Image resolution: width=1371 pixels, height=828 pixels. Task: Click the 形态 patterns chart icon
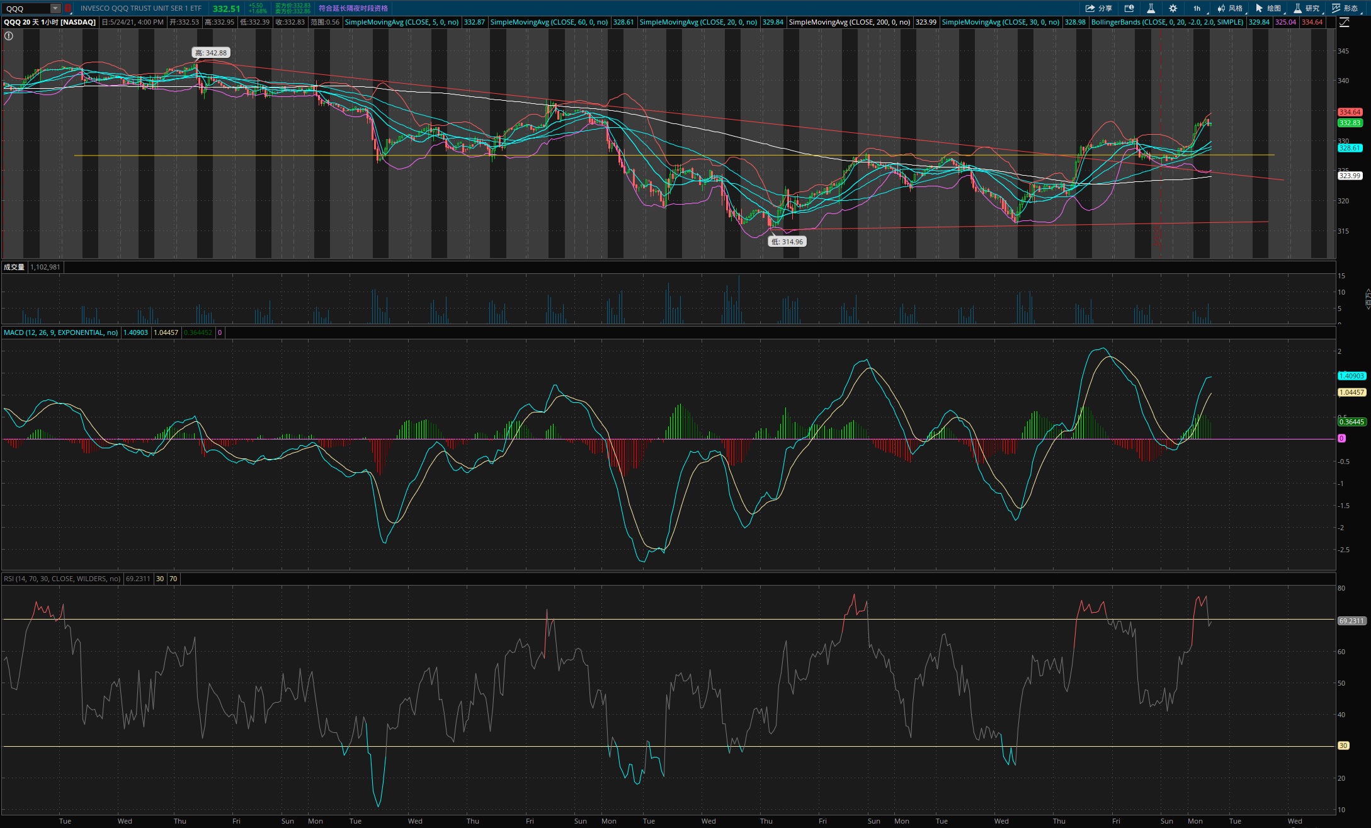point(1344,8)
